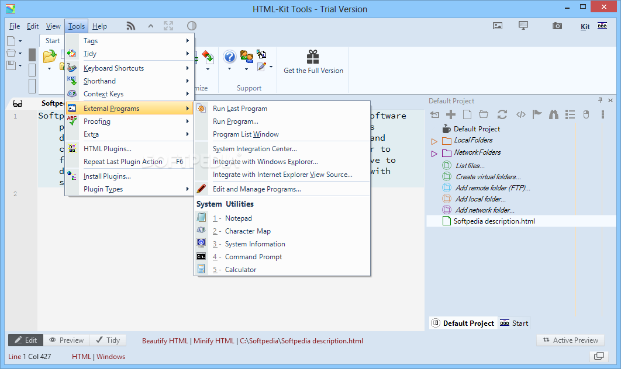Viewport: 621px width, 369px height.
Task: Select Default Project tab at panel bottom
Action: [x=463, y=323]
